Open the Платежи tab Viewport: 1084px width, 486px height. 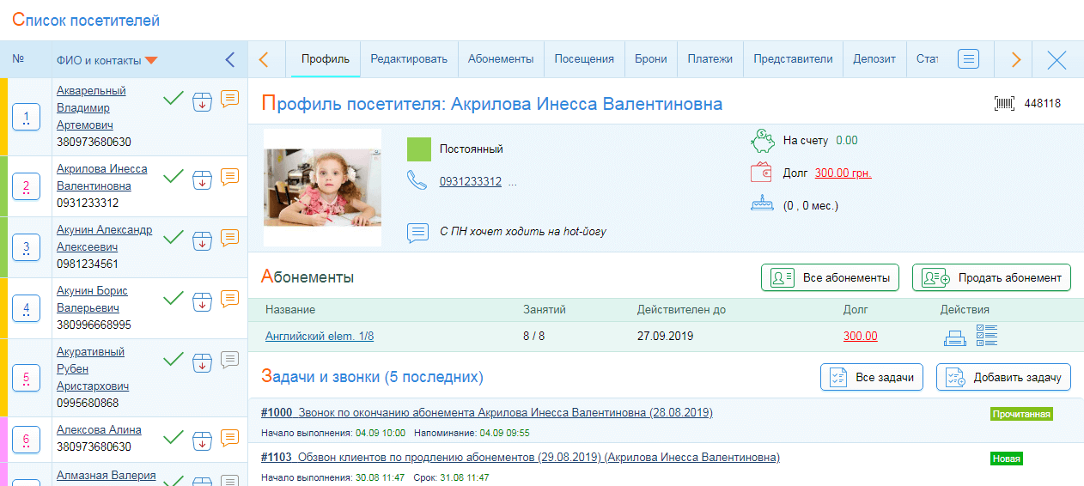[x=709, y=59]
